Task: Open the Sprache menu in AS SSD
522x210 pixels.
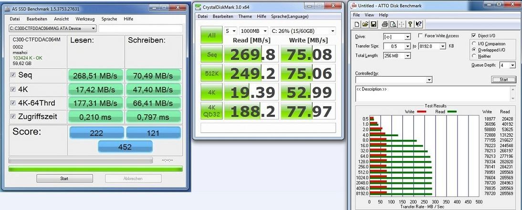Action: click(x=109, y=19)
